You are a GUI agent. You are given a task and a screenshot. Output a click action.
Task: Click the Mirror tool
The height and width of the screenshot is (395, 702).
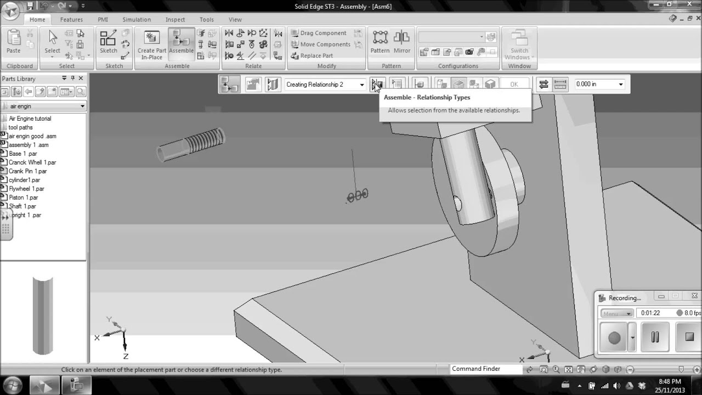coord(402,42)
